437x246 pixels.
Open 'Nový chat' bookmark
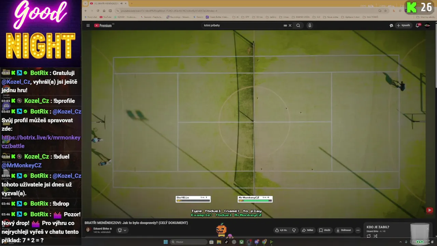coord(91,17)
